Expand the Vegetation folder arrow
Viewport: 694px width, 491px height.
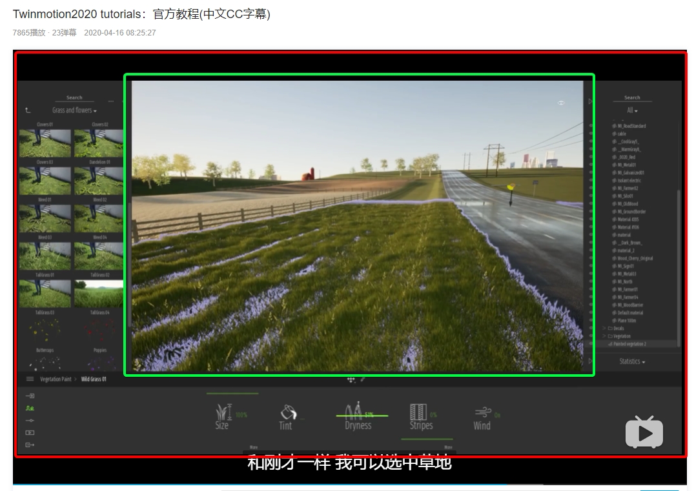tap(604, 336)
